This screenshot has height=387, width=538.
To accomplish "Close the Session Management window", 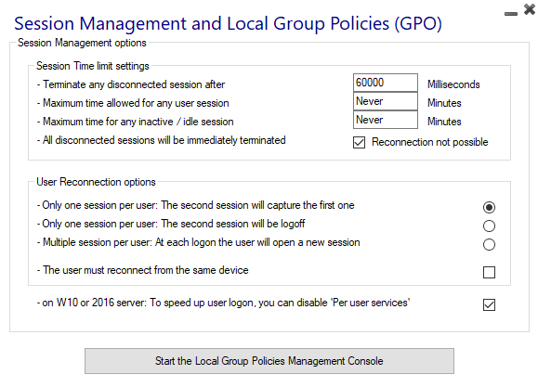I will click(x=530, y=9).
